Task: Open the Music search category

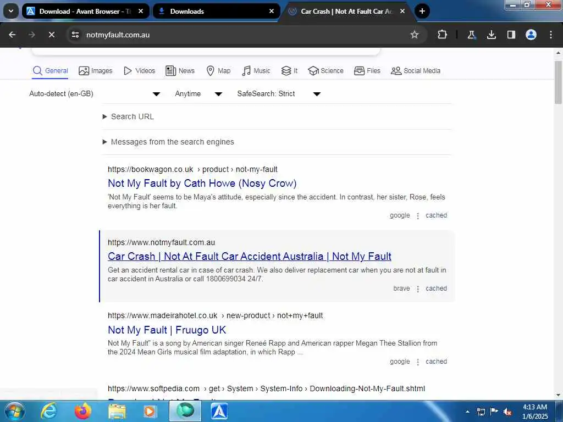Action: click(256, 71)
